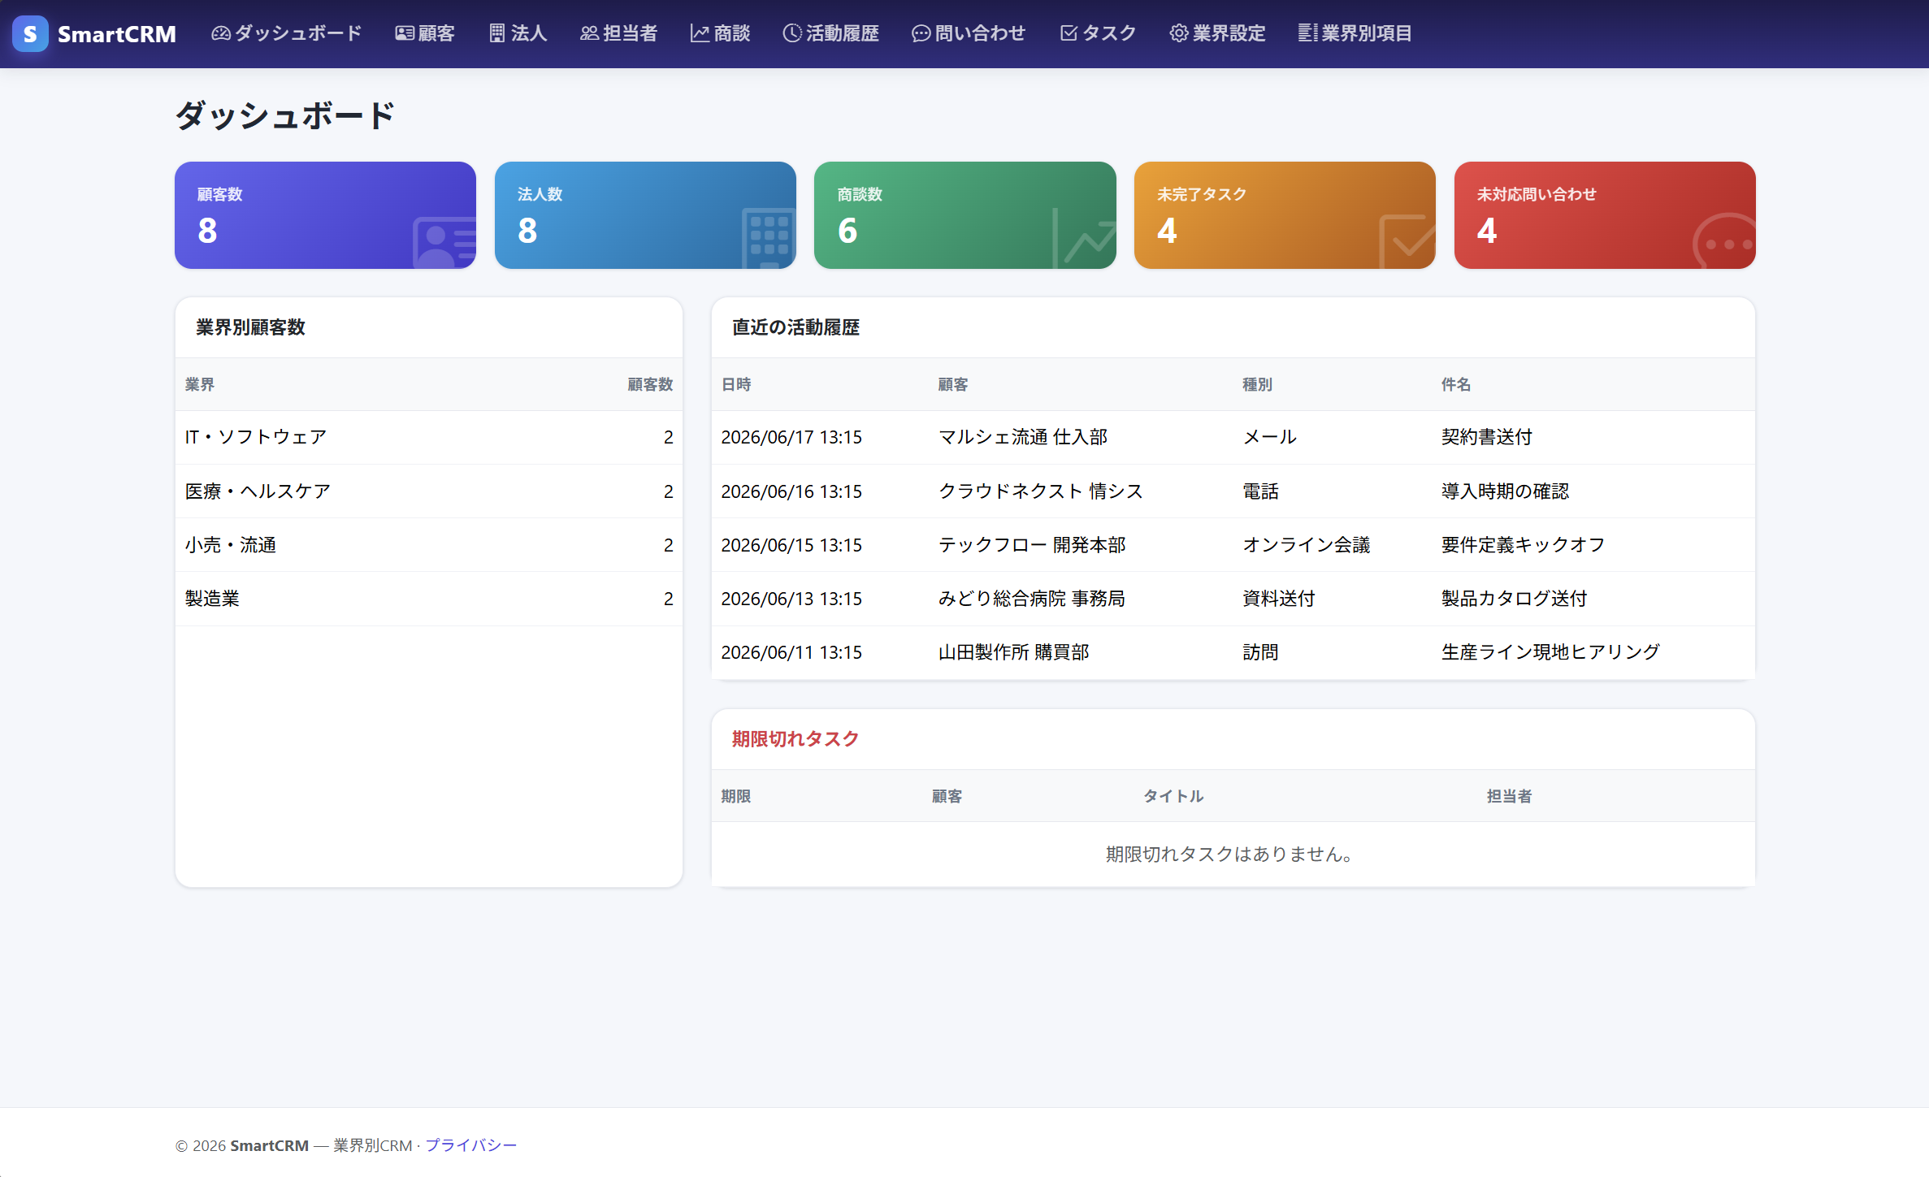The image size is (1929, 1177).
Task: Click the 要件定義キックオフ subject cell
Action: point(1524,545)
